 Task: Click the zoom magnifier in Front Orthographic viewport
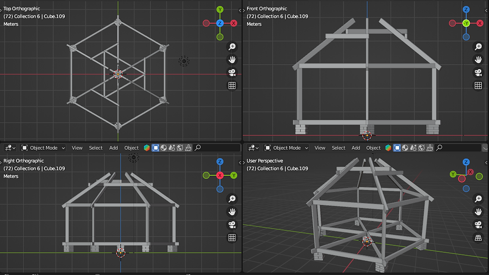coord(478,47)
